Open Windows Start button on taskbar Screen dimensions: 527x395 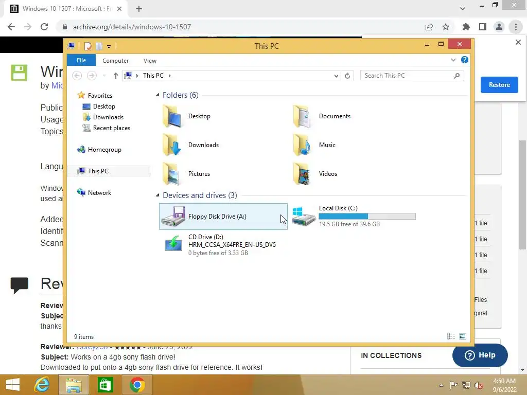(x=13, y=385)
